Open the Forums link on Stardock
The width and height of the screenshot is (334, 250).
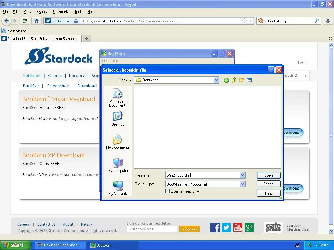click(x=76, y=76)
